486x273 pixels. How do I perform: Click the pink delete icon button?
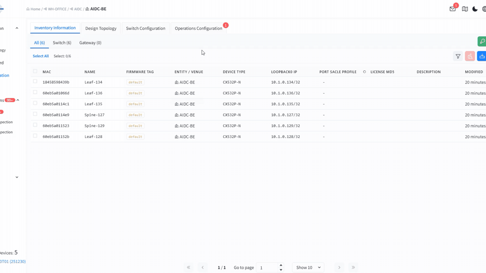[x=470, y=56]
